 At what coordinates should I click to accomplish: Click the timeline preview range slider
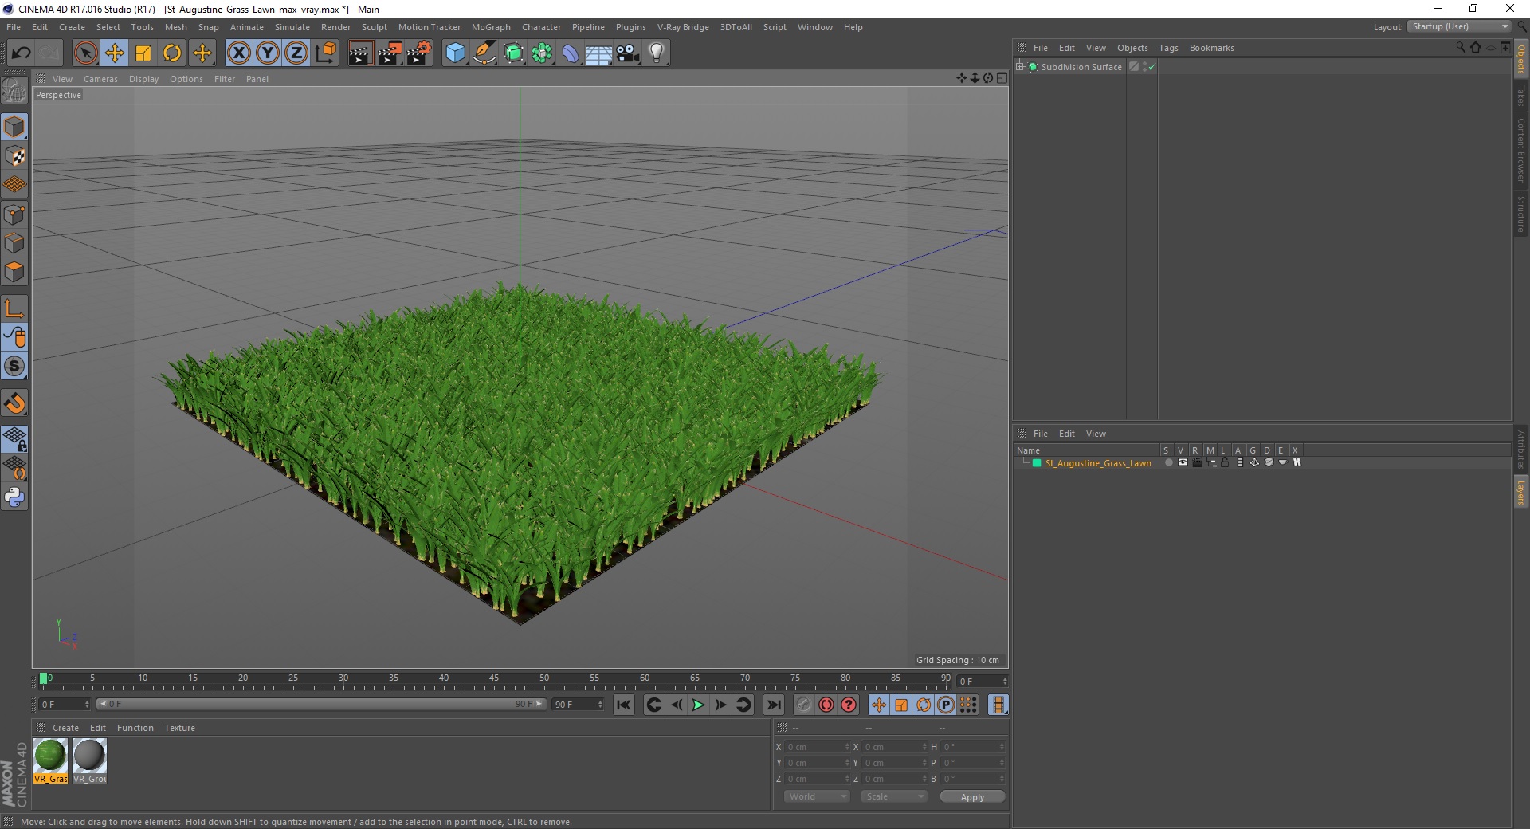click(321, 704)
